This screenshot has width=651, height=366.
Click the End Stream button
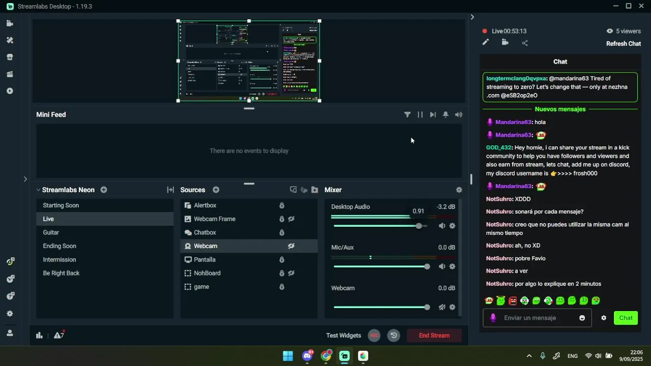(x=434, y=335)
